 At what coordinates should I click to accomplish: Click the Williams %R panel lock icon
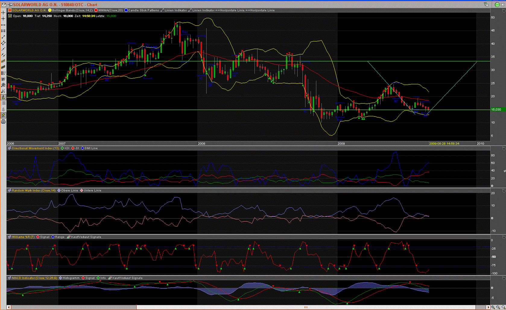coord(504,237)
